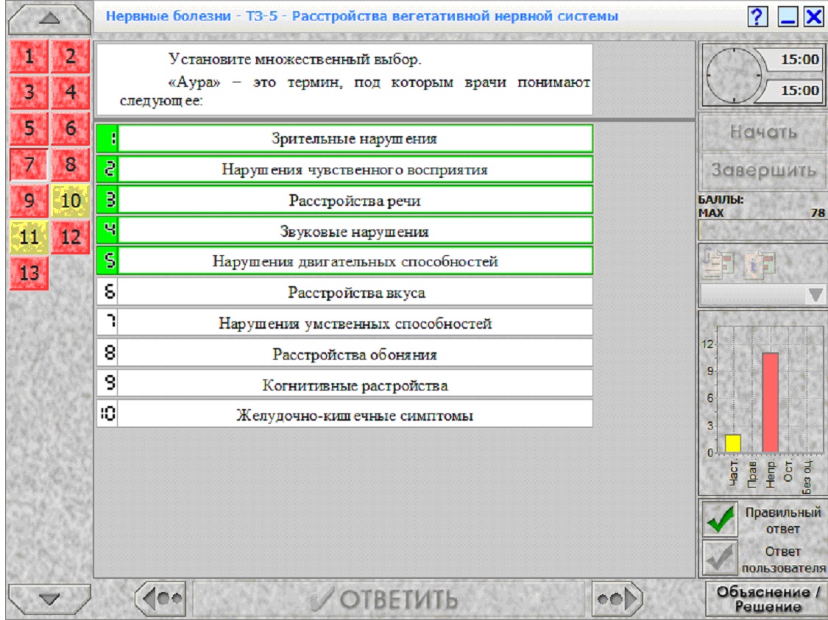
Task: Jump to question 10 in sidebar
Action: 70,201
